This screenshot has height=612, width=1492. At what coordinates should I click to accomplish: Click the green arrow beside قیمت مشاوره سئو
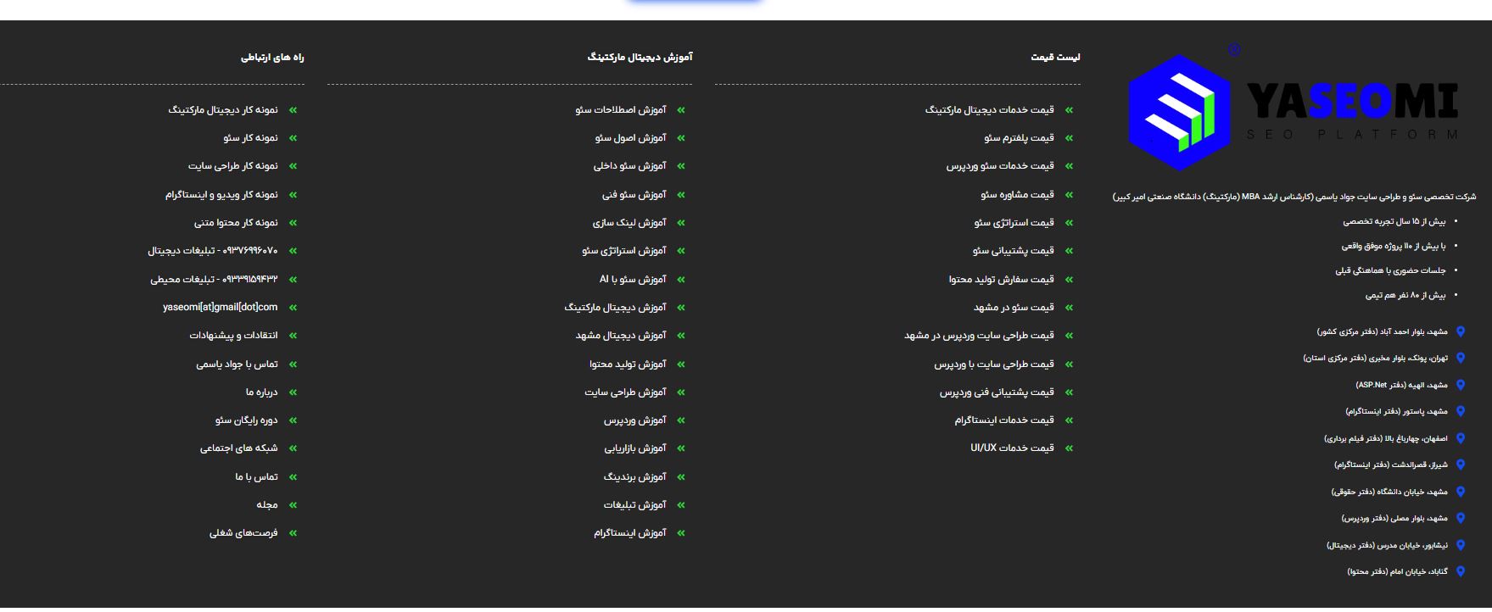point(1069,195)
